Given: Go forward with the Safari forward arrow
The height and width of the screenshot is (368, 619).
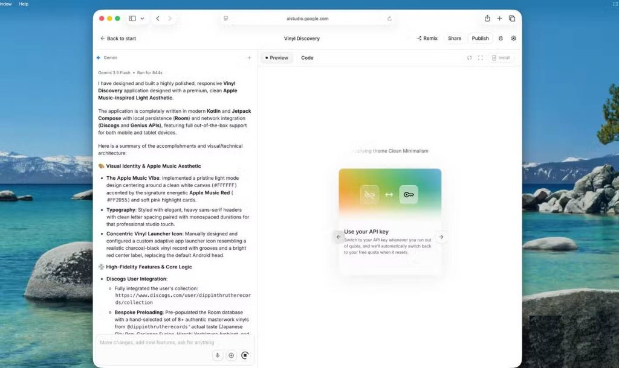Looking at the screenshot, I should pyautogui.click(x=170, y=19).
